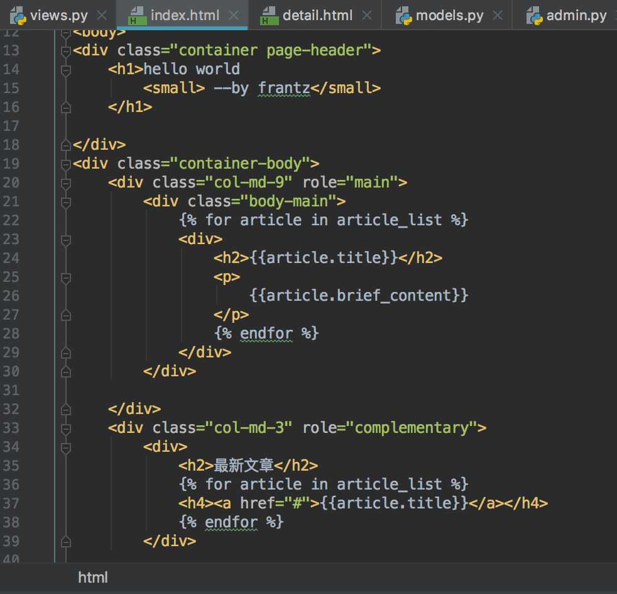Click fold end marker at line 27
This screenshot has width=617, height=594.
[66, 315]
